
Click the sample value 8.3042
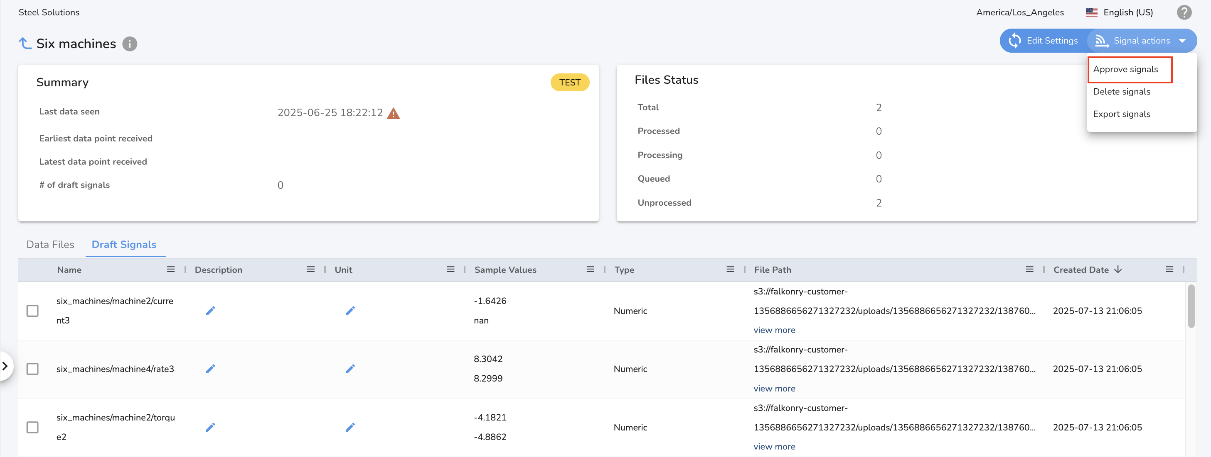coord(488,359)
